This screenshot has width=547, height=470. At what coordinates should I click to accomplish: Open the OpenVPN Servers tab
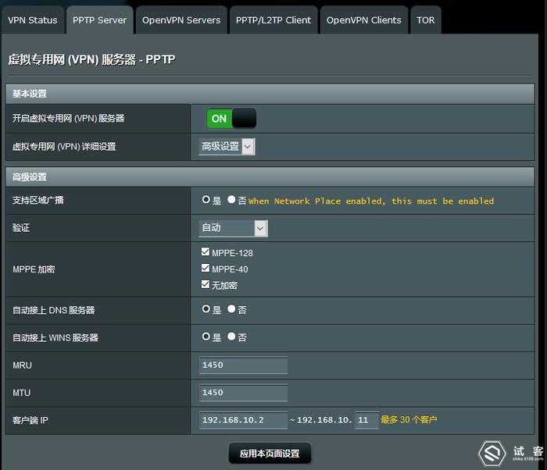(x=181, y=20)
